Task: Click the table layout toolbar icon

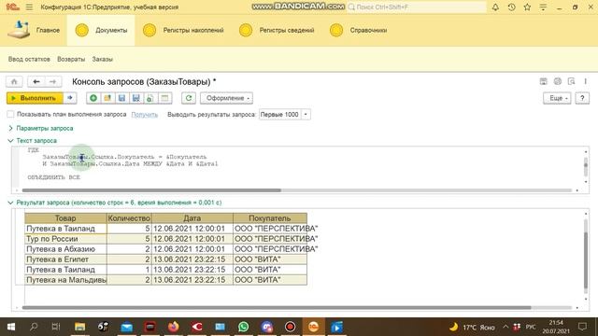Action: (164, 98)
